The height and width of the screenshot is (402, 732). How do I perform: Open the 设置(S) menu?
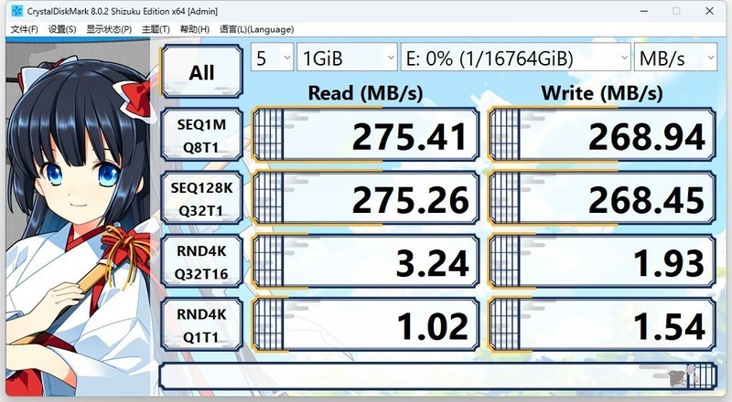pos(62,29)
